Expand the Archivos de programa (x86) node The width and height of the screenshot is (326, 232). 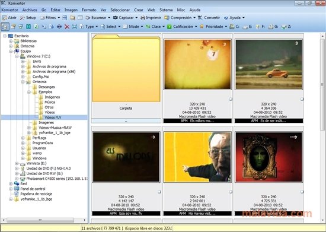(x=23, y=72)
